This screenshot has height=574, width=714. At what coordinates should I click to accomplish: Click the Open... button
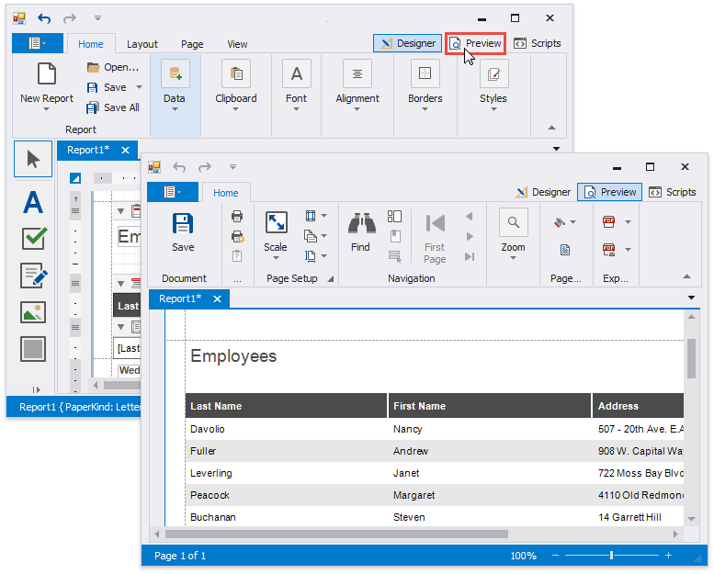click(x=113, y=67)
